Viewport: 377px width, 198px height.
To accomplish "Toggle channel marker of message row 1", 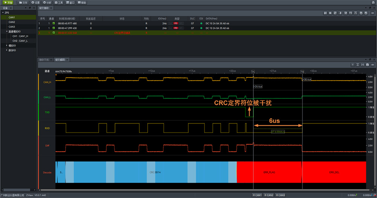I will coord(54,23).
